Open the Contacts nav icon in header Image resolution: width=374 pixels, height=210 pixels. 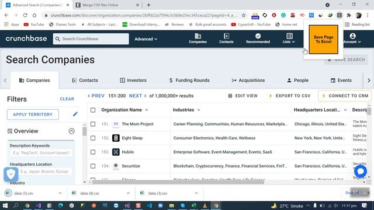[x=226, y=38]
